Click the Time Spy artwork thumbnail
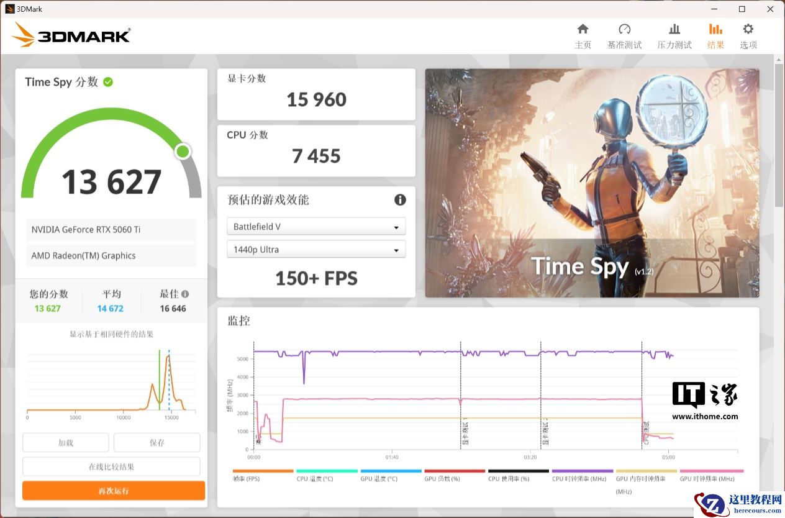Viewport: 785px width, 518px height. pyautogui.click(x=592, y=183)
